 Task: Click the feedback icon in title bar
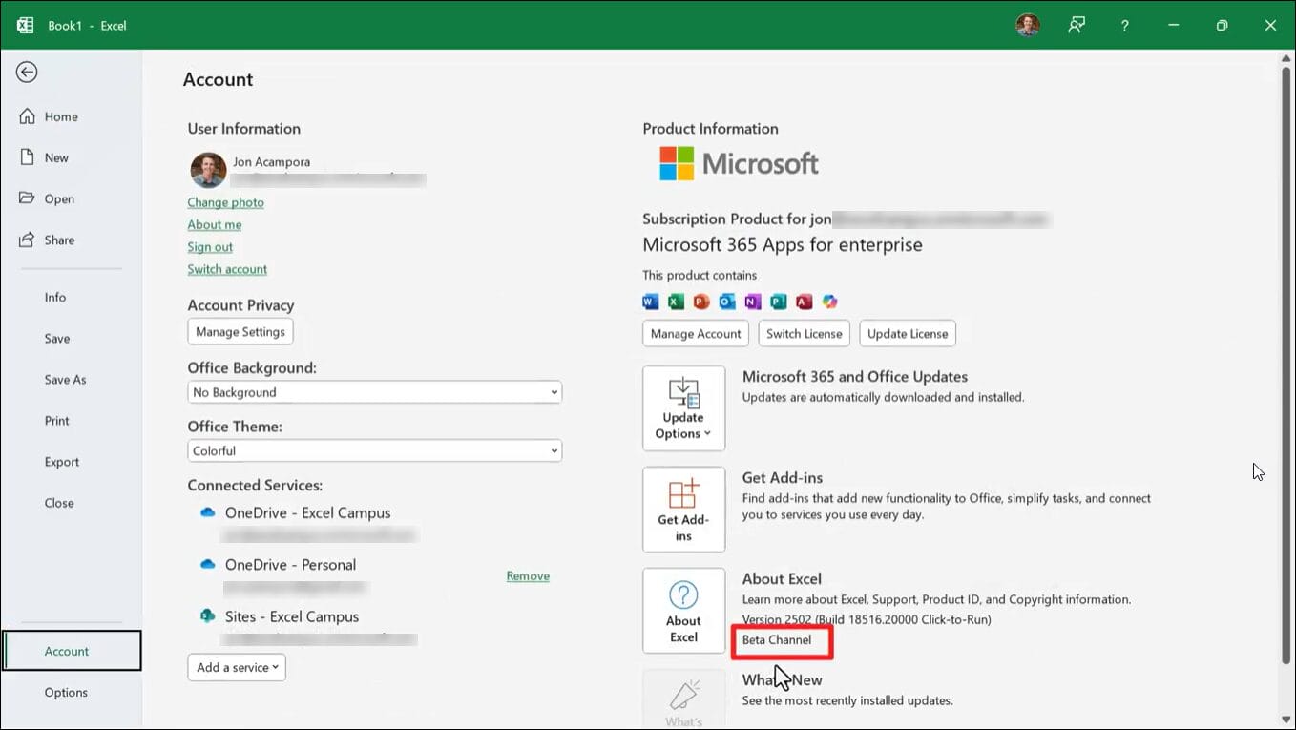(x=1077, y=25)
